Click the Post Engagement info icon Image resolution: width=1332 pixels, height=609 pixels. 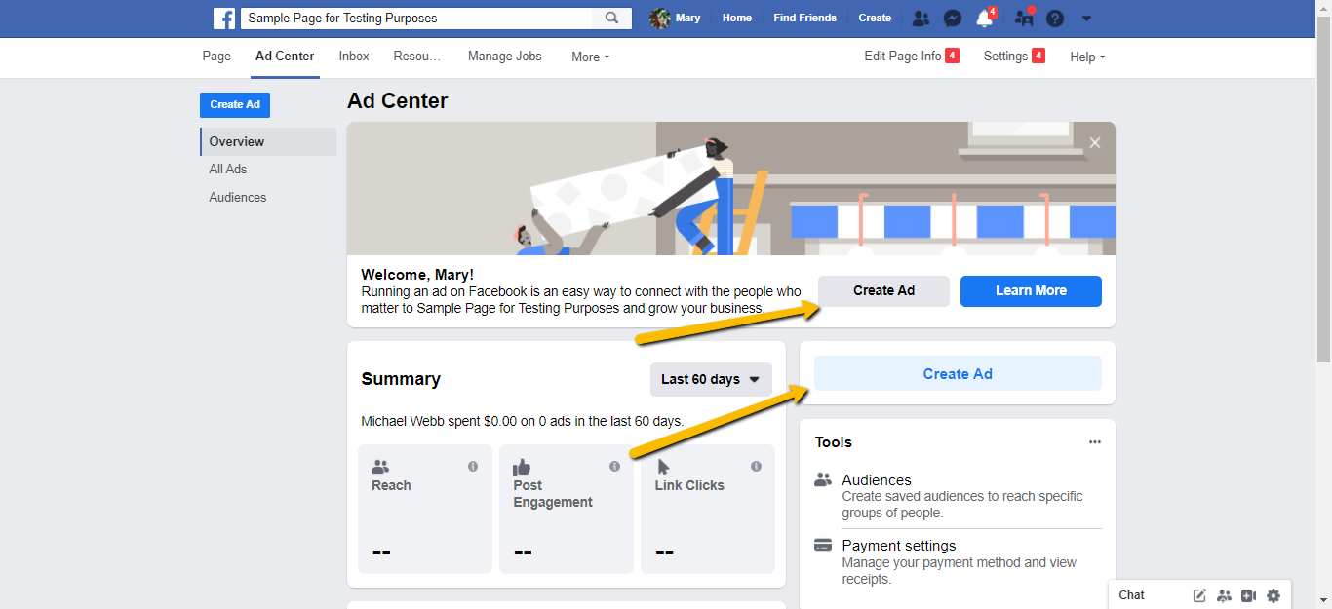pos(614,467)
